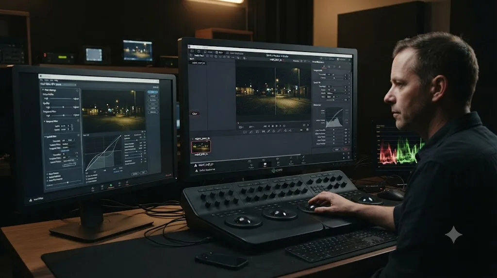Toggle the loop button in the transport controls
Image resolution: width=497 pixels, height=278 pixels.
[284, 126]
